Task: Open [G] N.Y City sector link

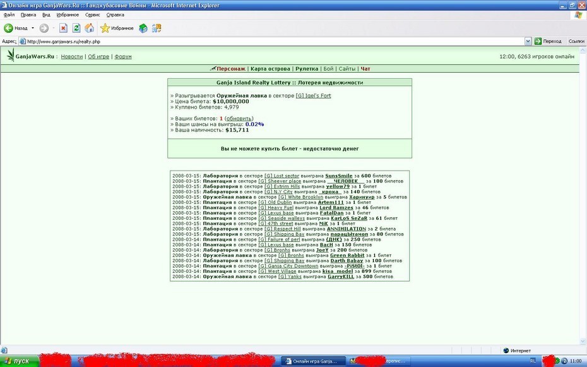Action: pyautogui.click(x=278, y=192)
